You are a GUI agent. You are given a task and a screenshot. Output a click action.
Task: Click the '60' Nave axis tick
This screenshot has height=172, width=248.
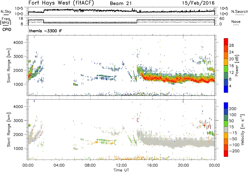tap(222, 19)
